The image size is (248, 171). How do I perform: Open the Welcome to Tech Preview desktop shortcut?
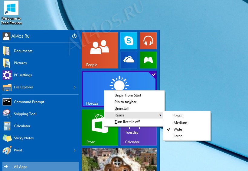point(11,13)
